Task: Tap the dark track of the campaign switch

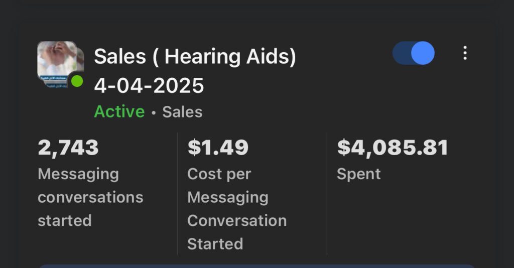Action: coord(401,53)
